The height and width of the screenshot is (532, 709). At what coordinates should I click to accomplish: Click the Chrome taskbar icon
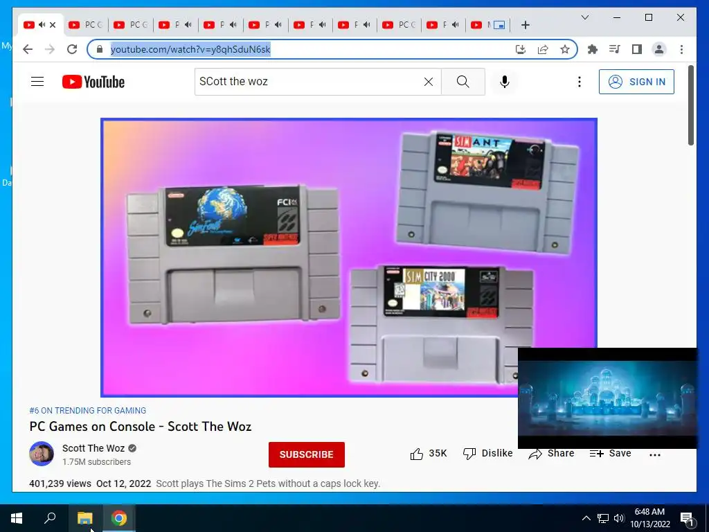[118, 518]
